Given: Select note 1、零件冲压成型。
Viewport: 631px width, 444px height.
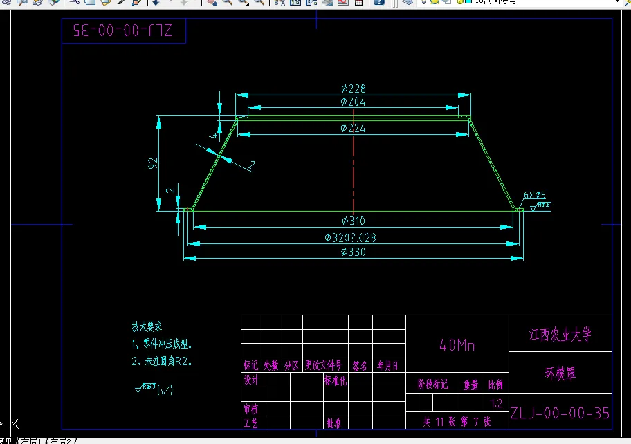Looking at the screenshot, I should [162, 344].
